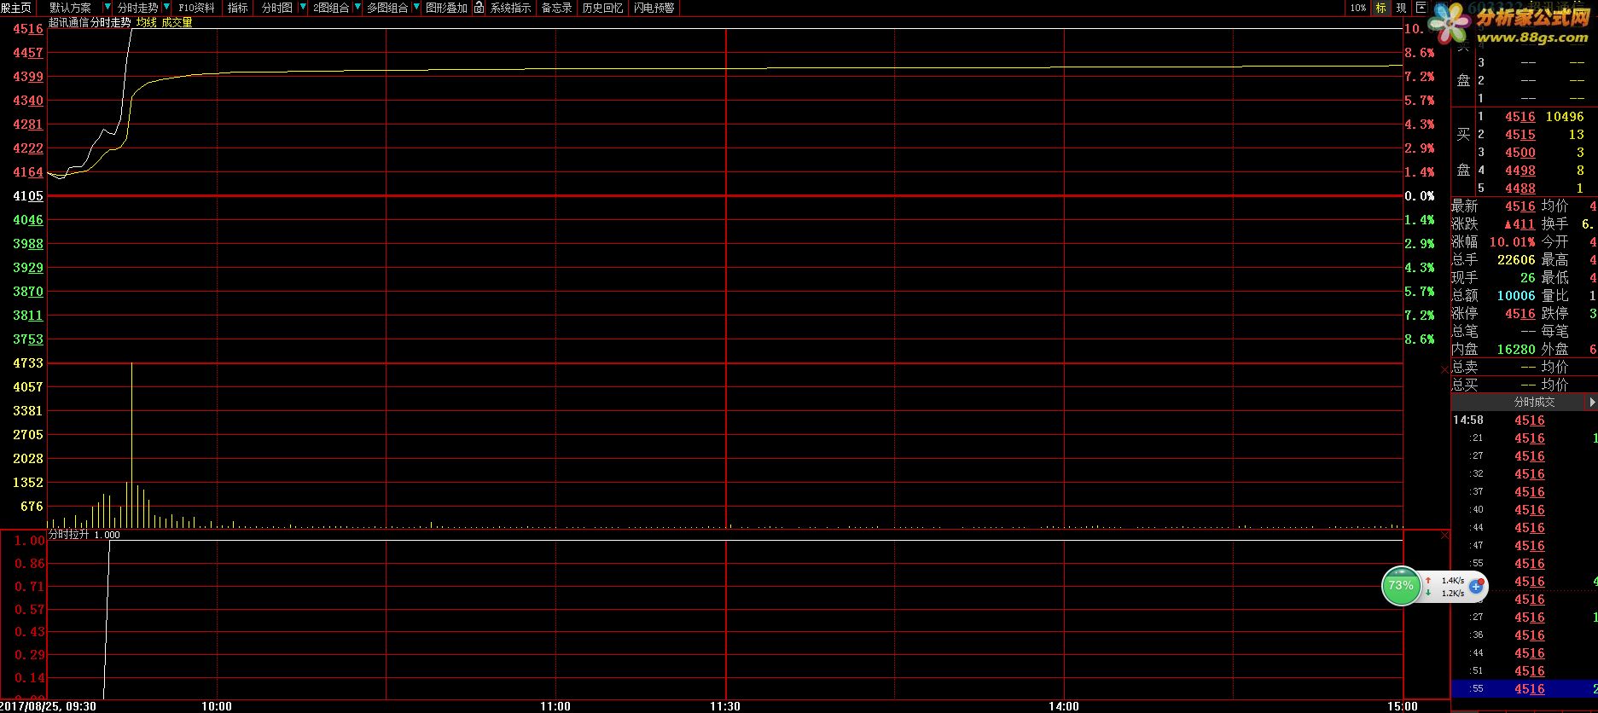Select the highlighted last :55 trade row
The image size is (1598, 713).
1524,689
